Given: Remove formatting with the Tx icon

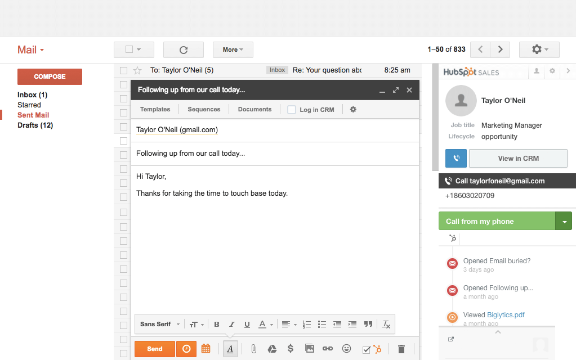Looking at the screenshot, I should click(x=386, y=325).
